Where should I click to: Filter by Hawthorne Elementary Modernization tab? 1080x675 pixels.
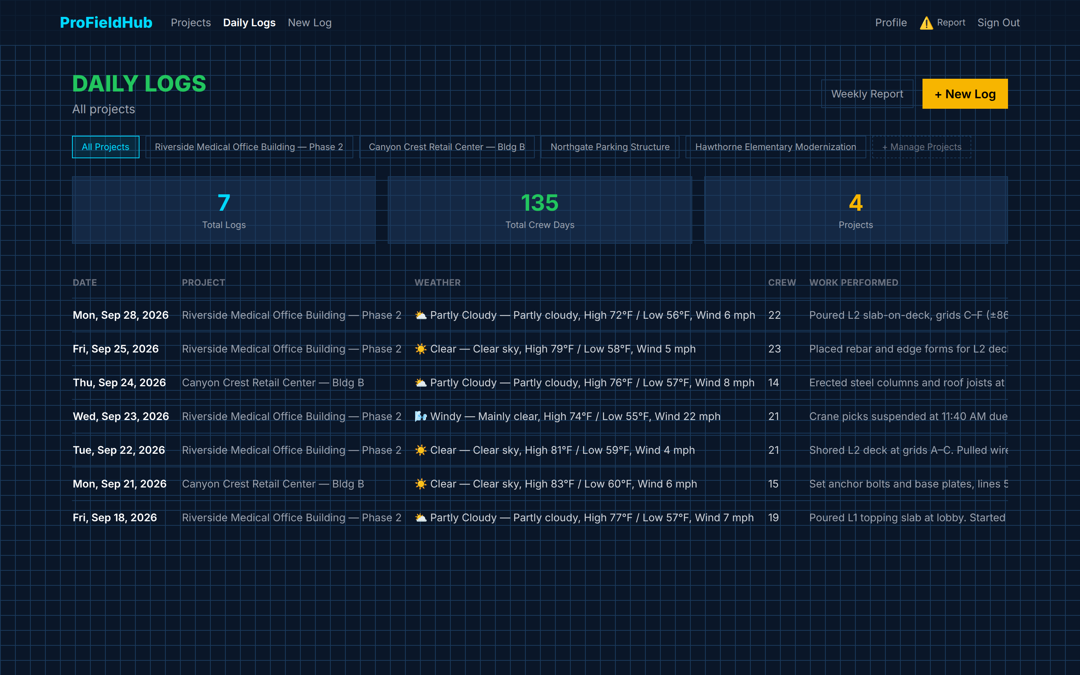775,147
